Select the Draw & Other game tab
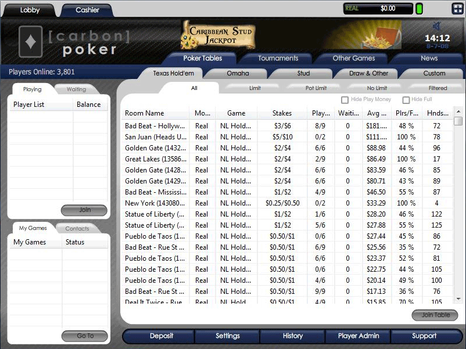466x349 pixels. 368,73
